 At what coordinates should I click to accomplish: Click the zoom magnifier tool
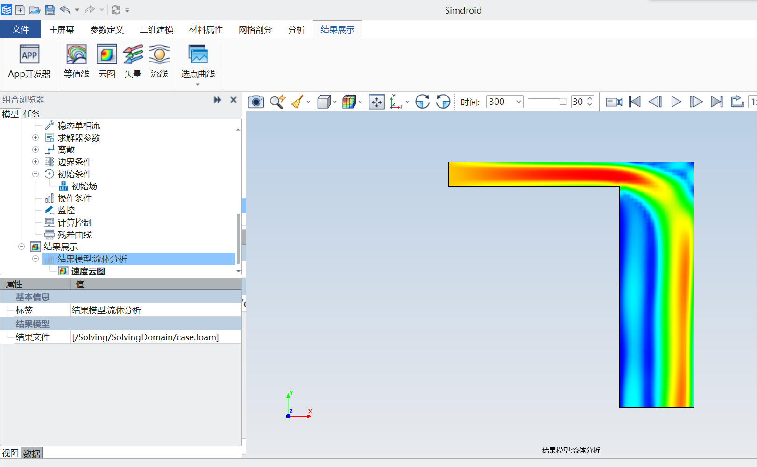[x=278, y=102]
